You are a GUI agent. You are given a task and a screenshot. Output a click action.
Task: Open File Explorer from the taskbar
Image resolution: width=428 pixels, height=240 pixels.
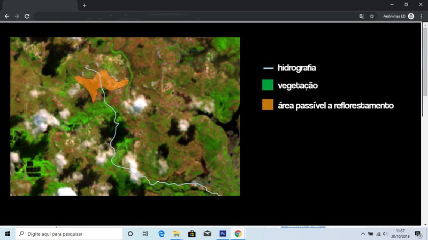point(176,234)
